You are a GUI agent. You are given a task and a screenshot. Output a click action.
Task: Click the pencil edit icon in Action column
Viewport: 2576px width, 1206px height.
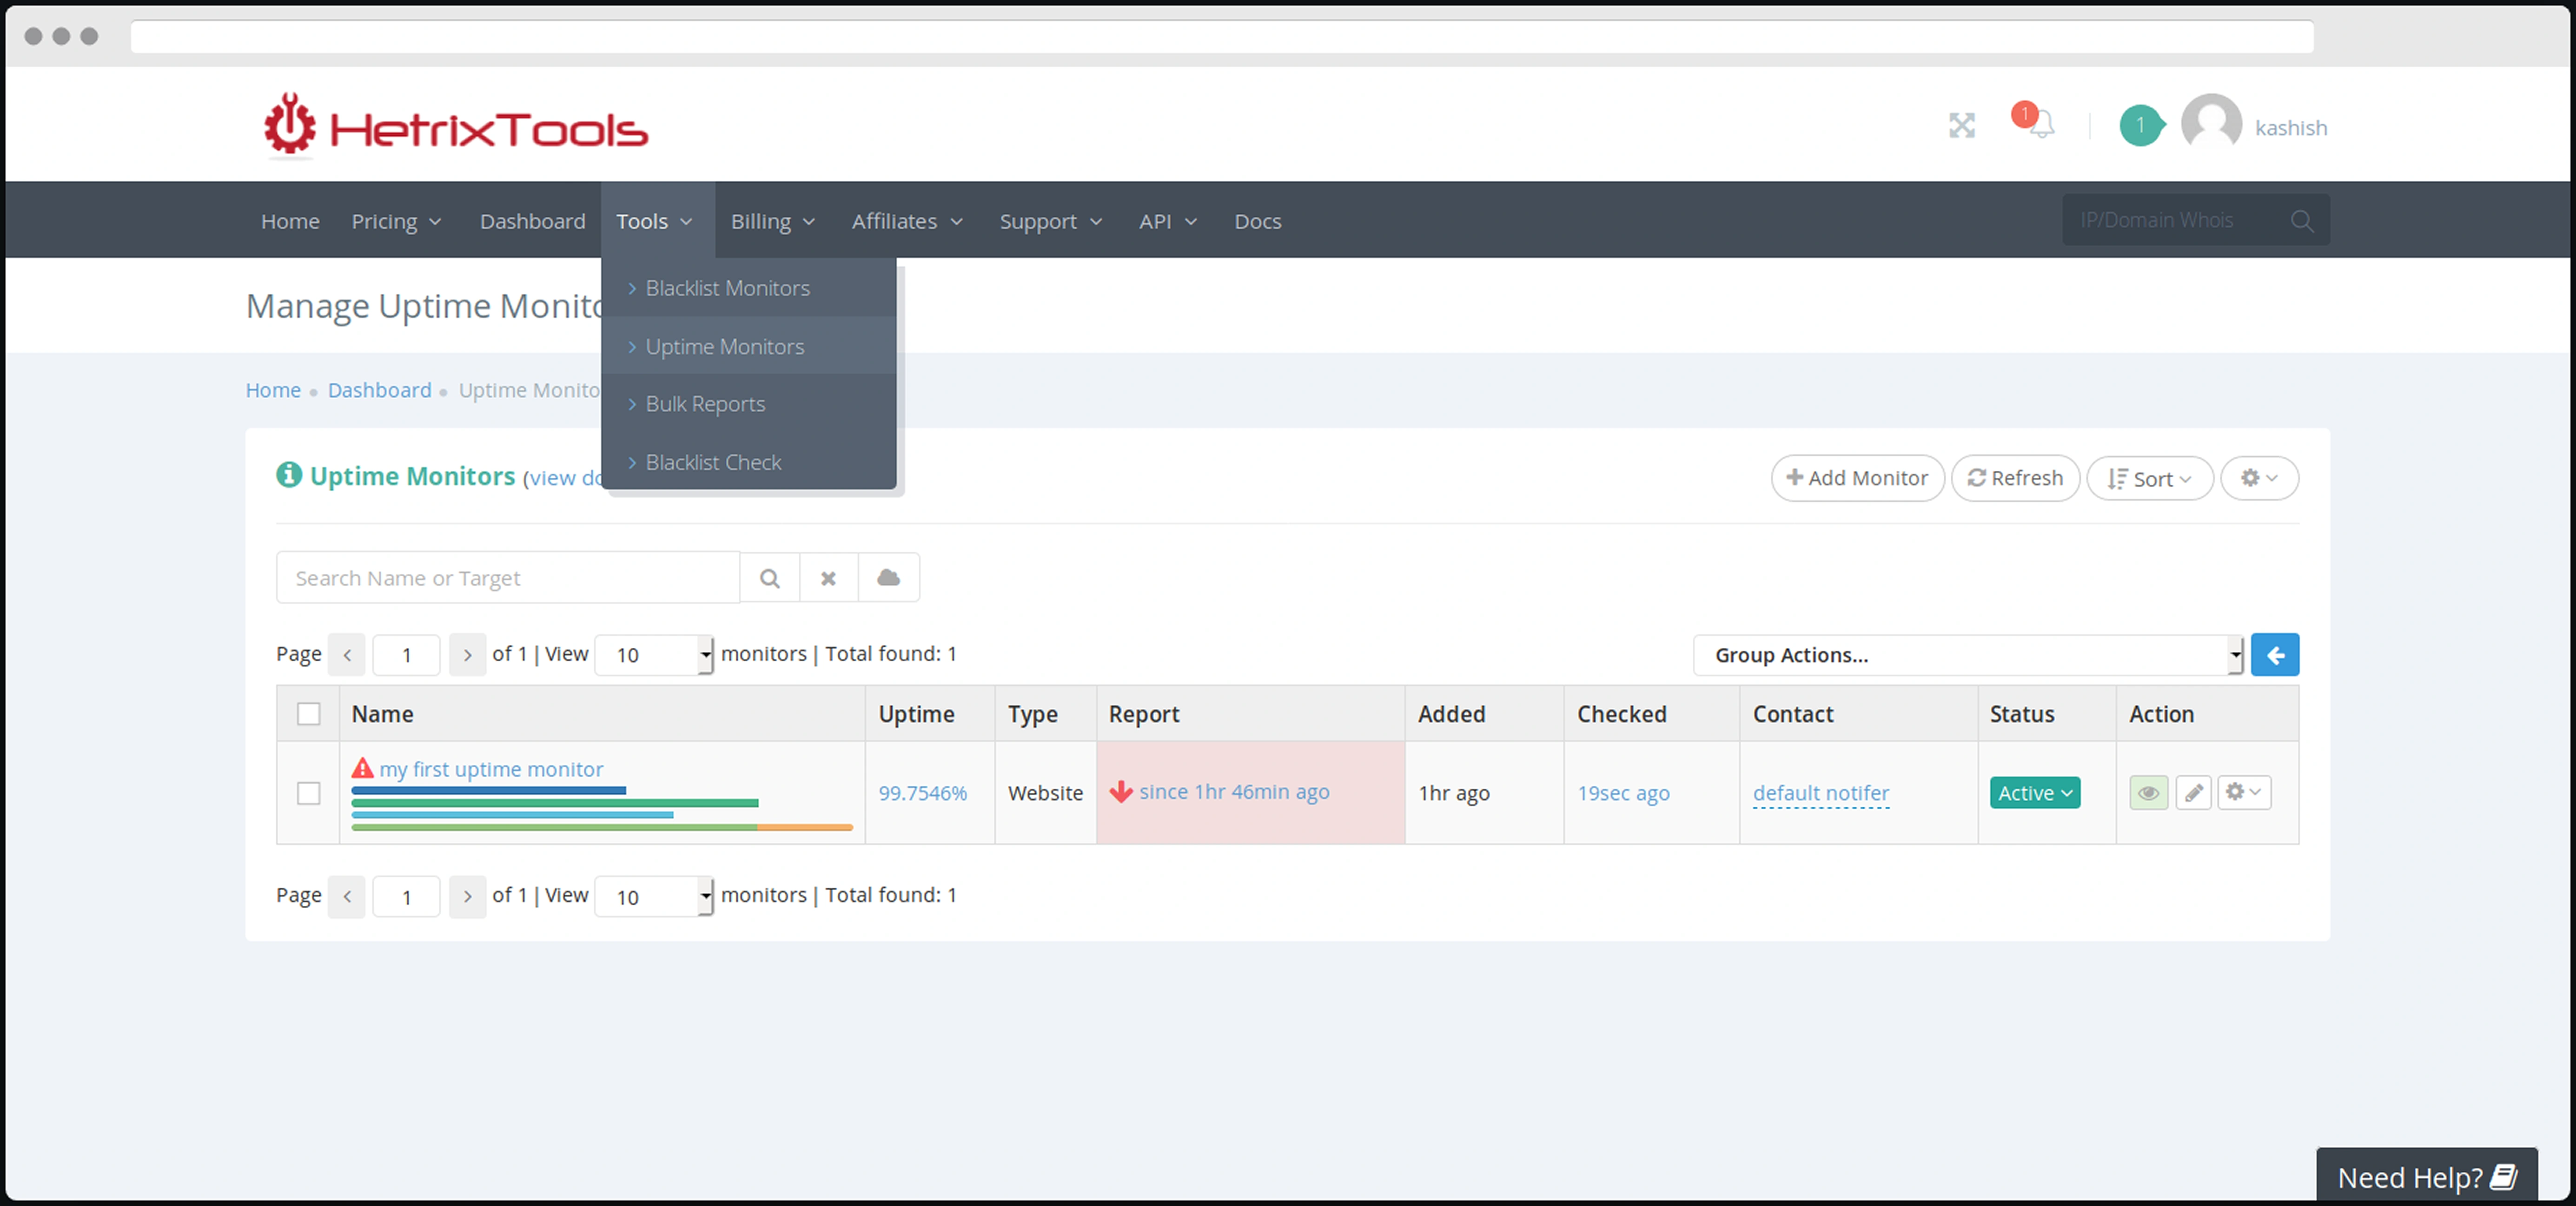[x=2193, y=793]
